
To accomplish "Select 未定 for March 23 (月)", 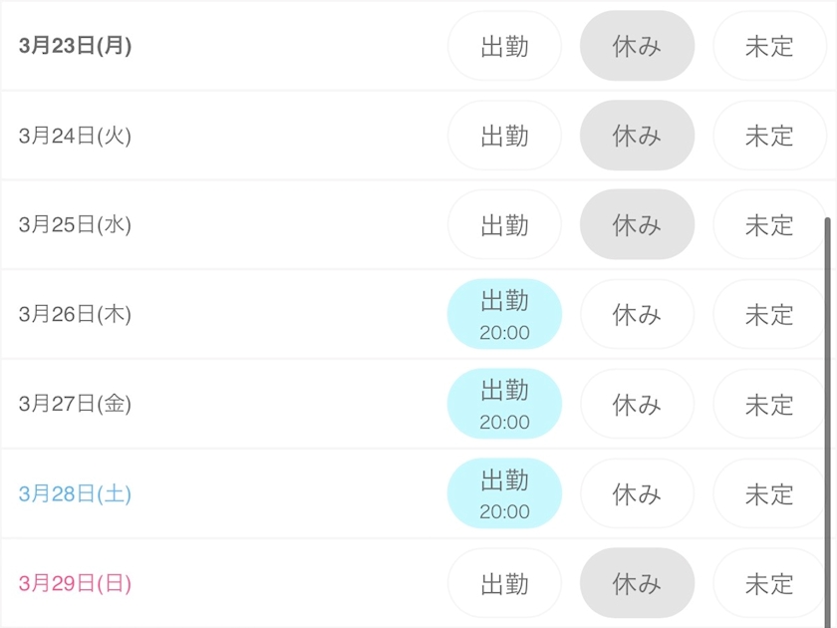I will (x=768, y=46).
